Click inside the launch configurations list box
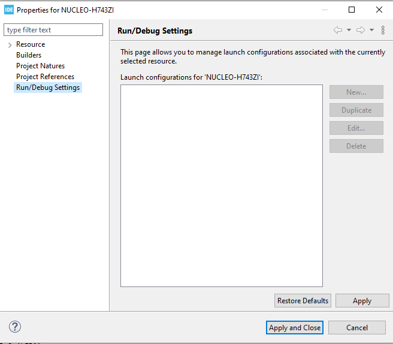The height and width of the screenshot is (344, 393). click(x=222, y=186)
